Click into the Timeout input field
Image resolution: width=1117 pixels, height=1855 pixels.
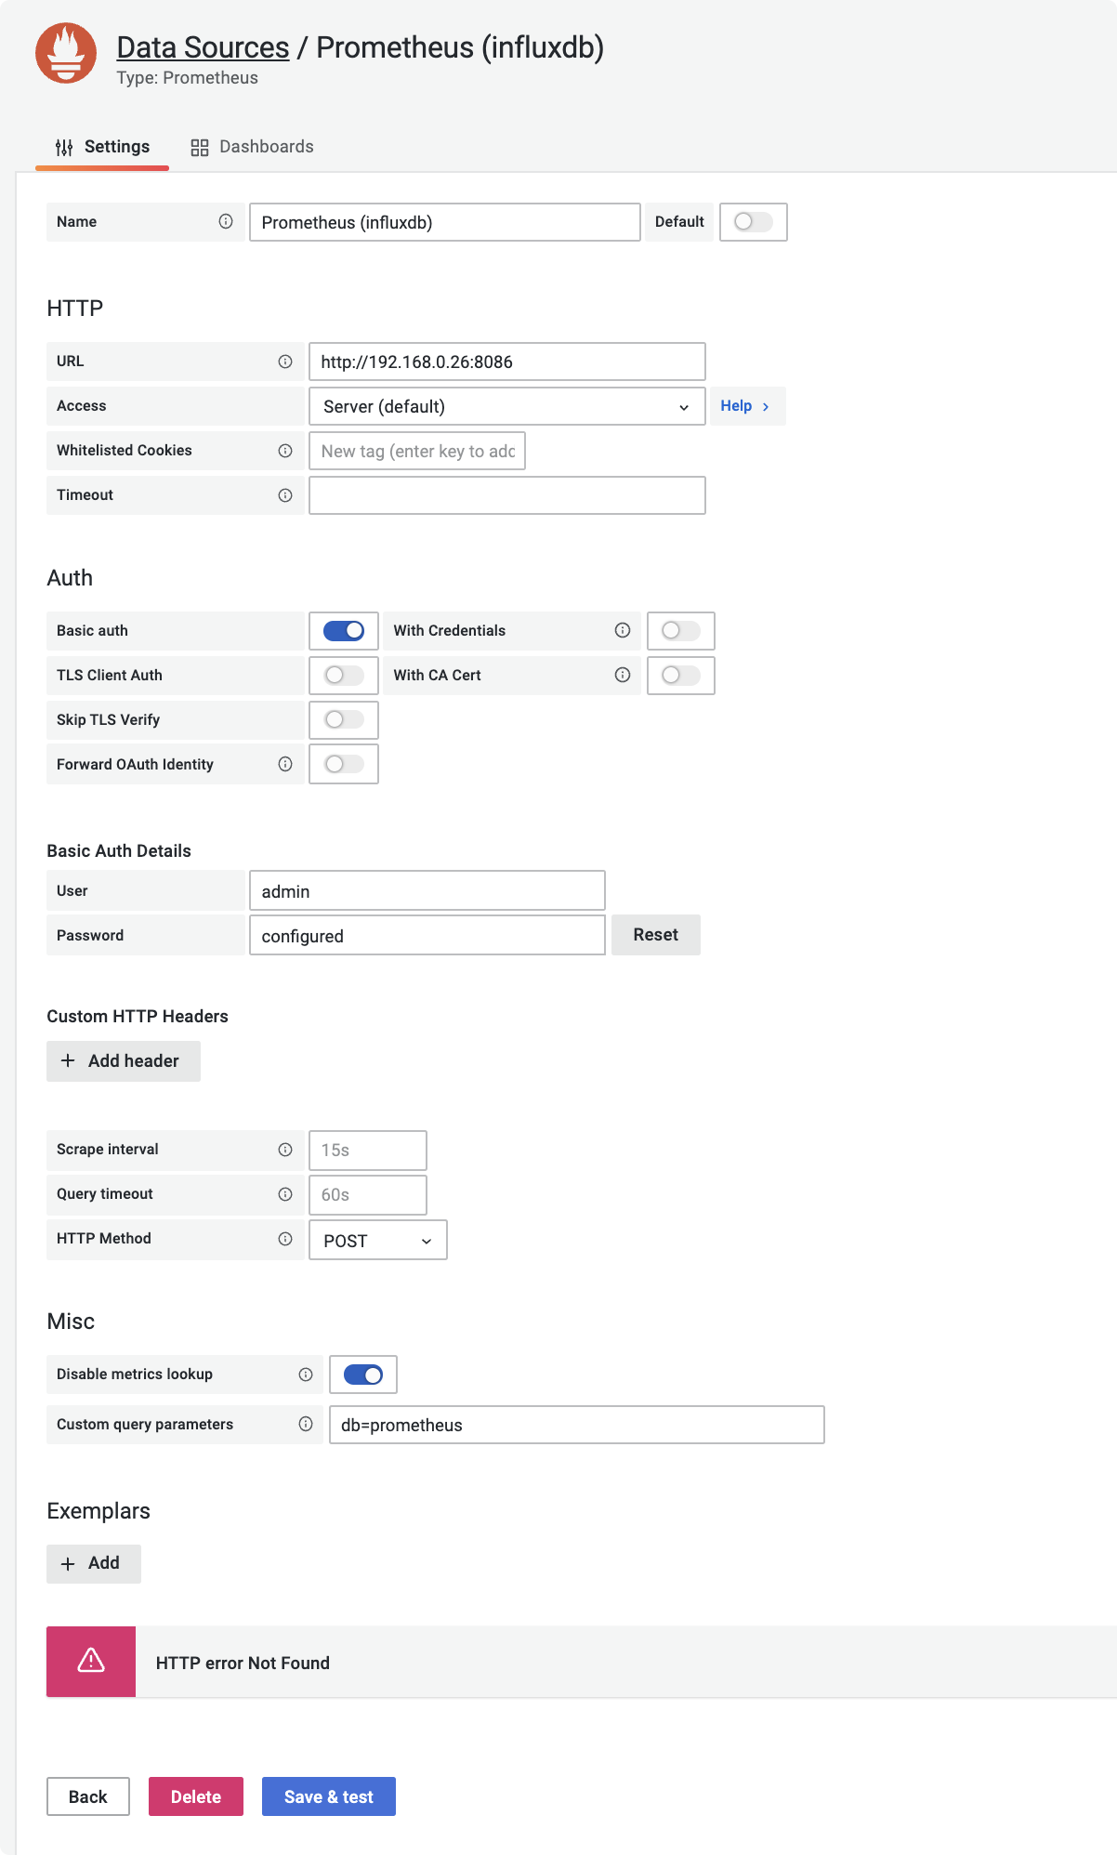pyautogui.click(x=506, y=495)
